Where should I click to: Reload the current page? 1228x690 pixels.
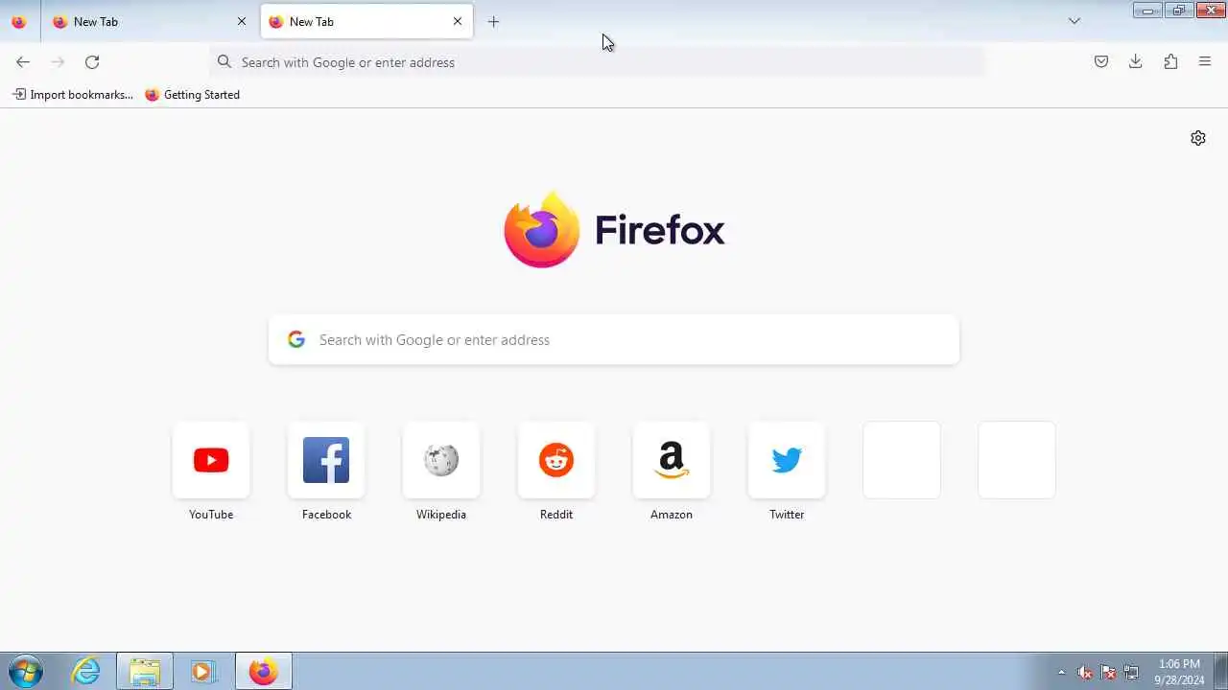92,62
